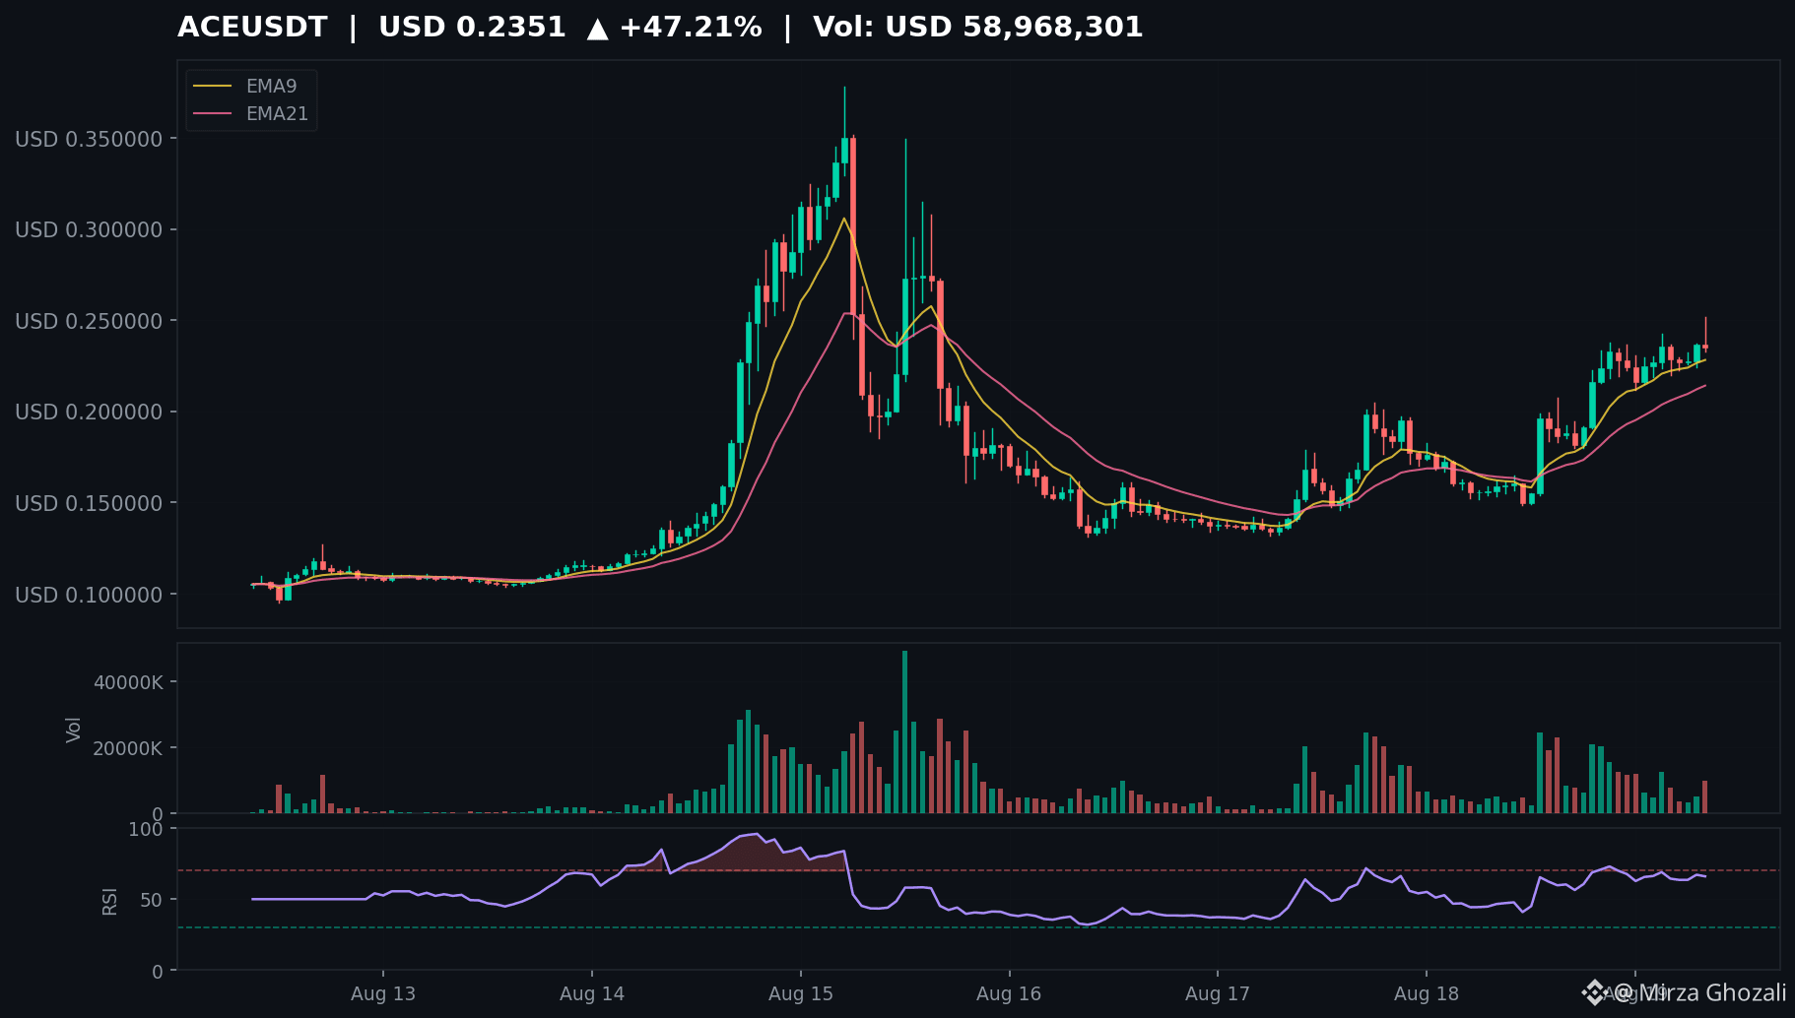Click the 20000K volume axis label
The image size is (1795, 1018).
click(x=128, y=748)
